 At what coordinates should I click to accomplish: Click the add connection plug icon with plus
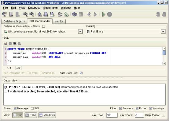(25, 14)
